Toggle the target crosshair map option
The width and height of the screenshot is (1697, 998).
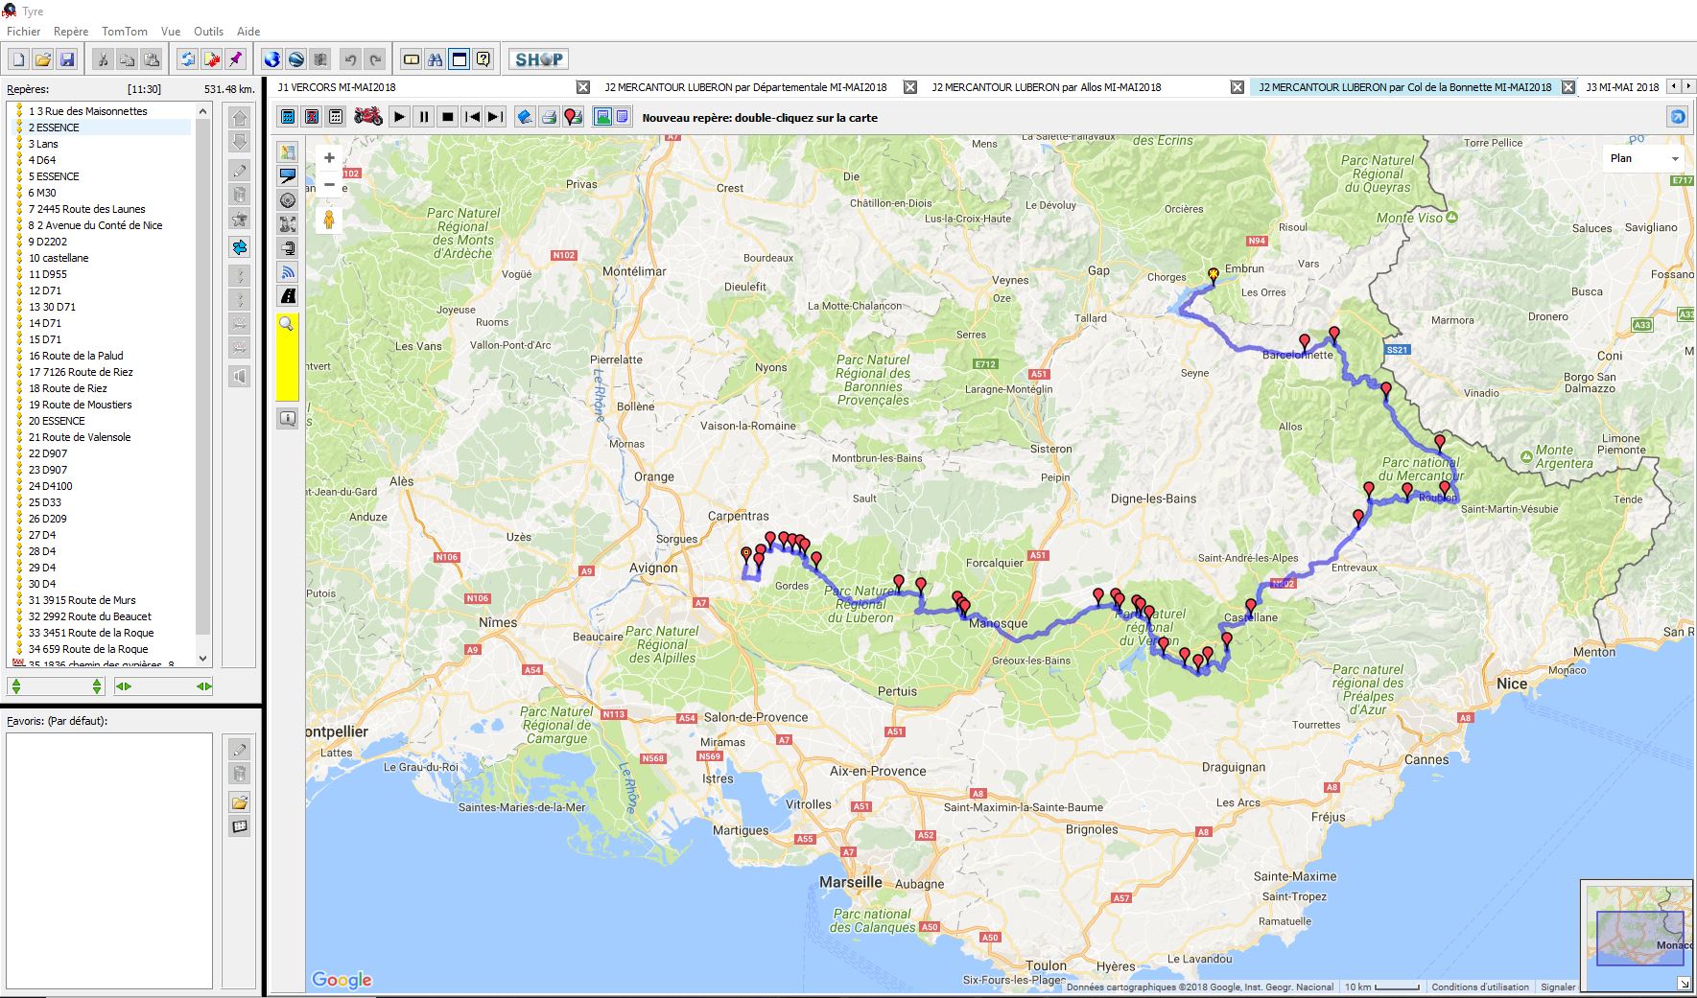(x=288, y=200)
